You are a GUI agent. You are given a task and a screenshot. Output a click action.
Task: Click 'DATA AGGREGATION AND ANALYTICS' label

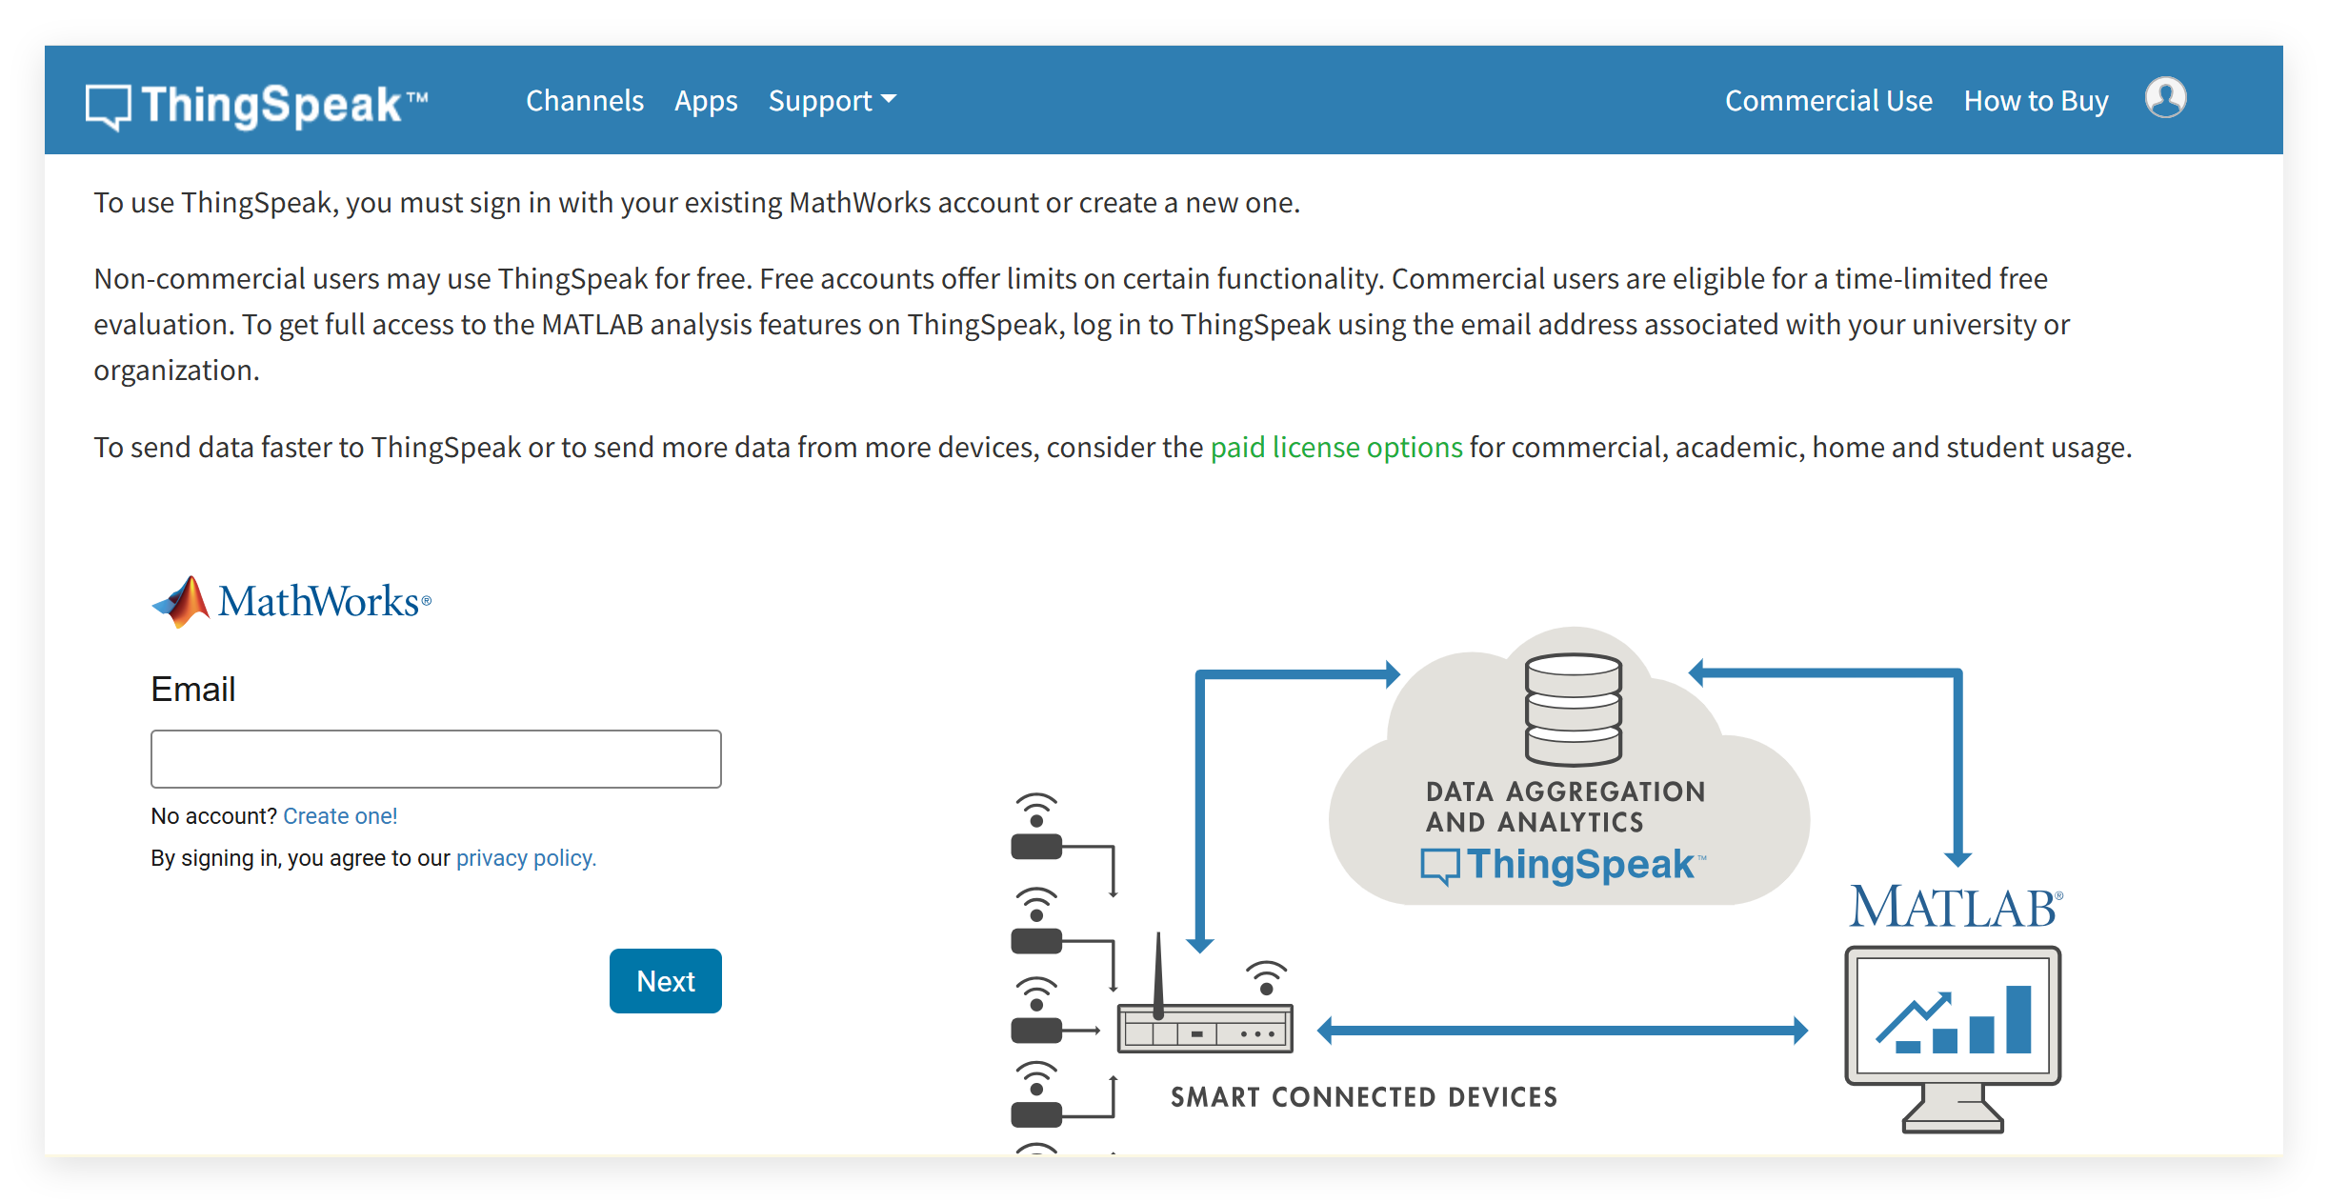1565,807
